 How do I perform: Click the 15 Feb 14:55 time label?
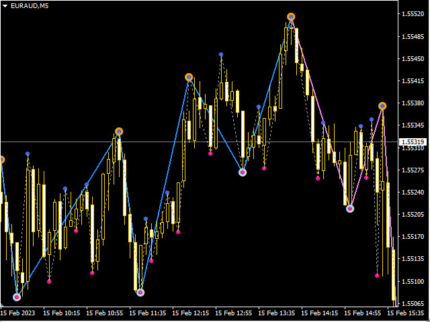[363, 313]
